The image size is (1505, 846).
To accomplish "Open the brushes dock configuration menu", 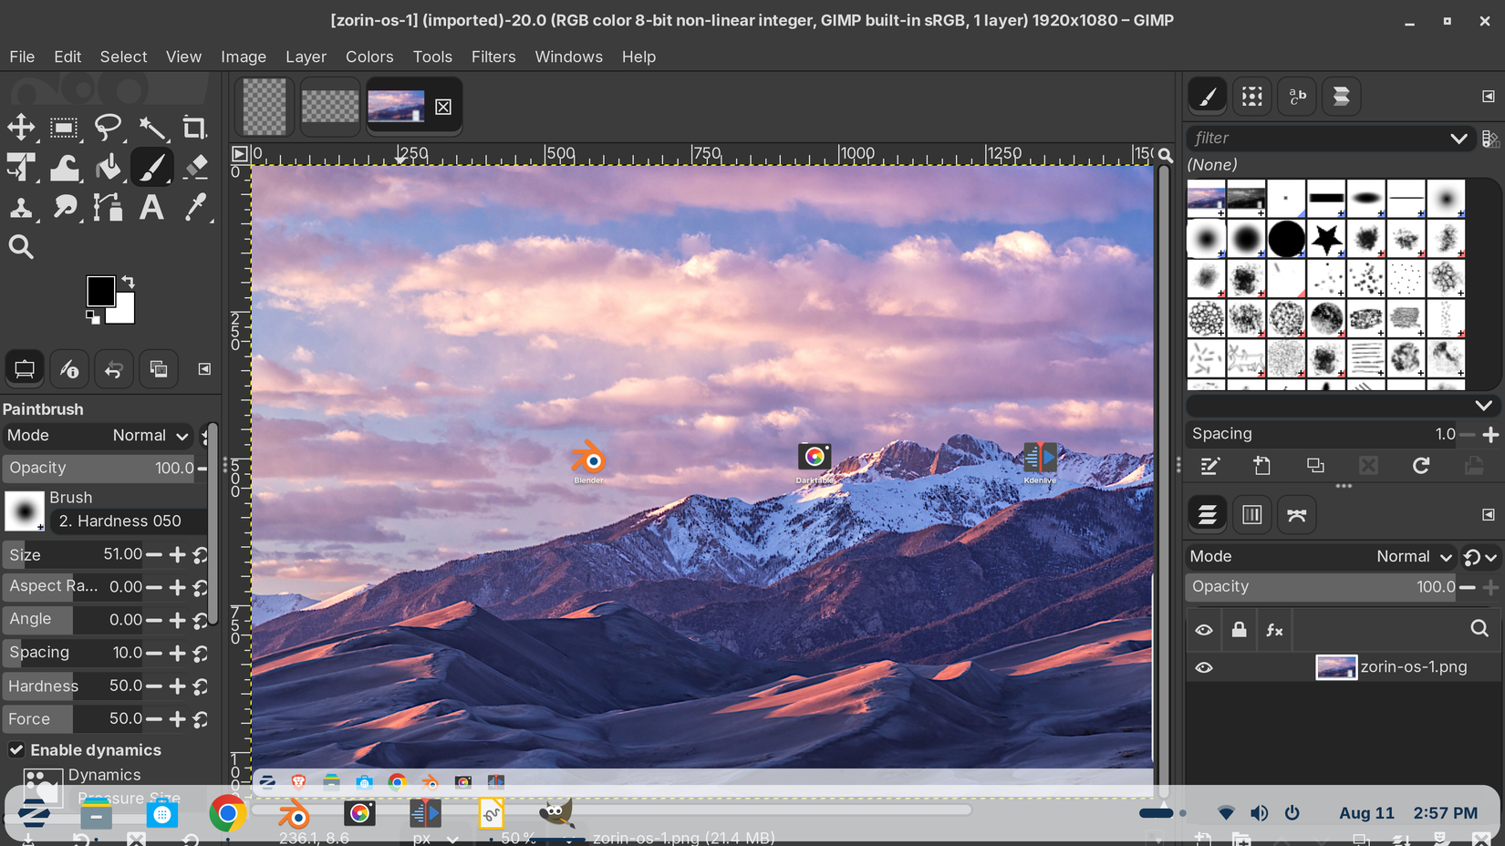I will [x=1489, y=97].
